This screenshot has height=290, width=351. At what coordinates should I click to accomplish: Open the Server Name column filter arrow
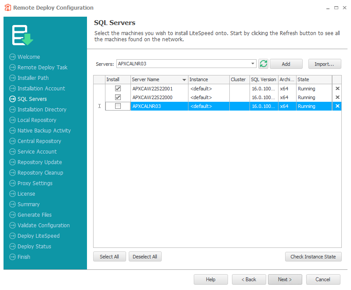[184, 79]
